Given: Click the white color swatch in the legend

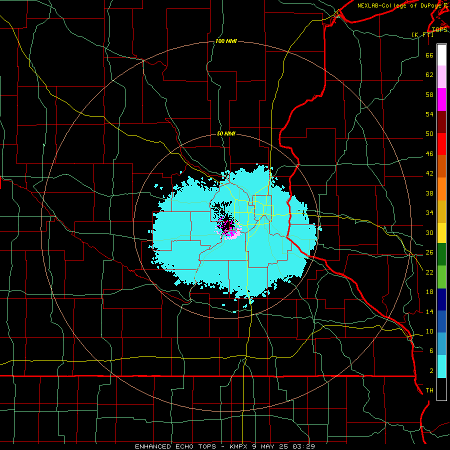Looking at the screenshot, I should click(x=441, y=55).
